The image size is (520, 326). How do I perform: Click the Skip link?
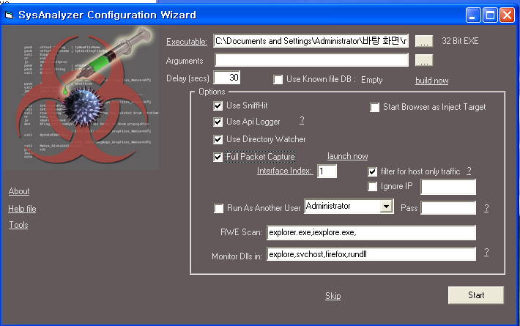pos(333,296)
